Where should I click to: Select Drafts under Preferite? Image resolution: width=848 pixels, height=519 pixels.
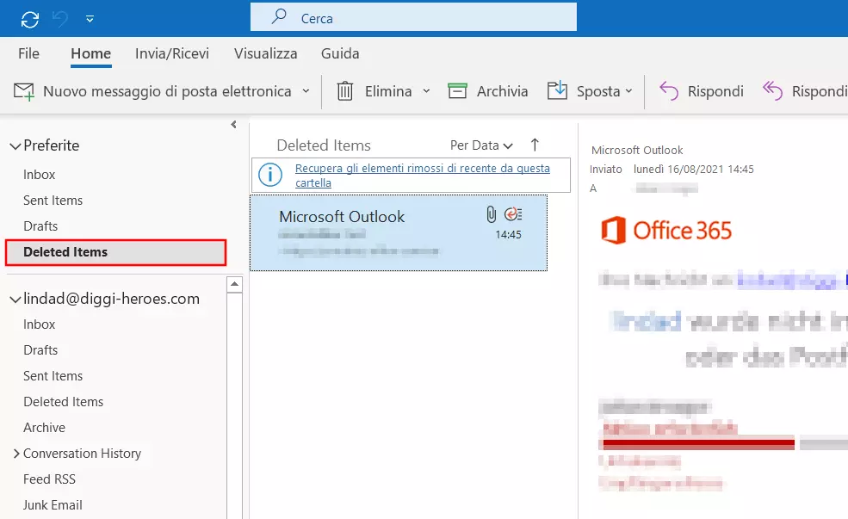click(x=40, y=226)
